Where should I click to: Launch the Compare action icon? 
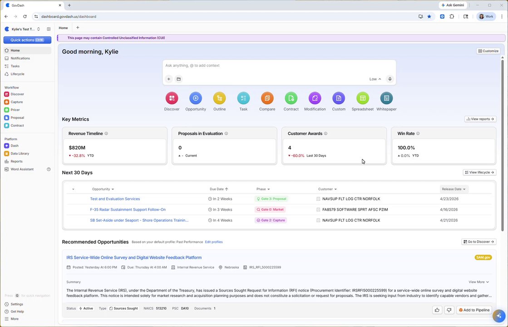(267, 98)
